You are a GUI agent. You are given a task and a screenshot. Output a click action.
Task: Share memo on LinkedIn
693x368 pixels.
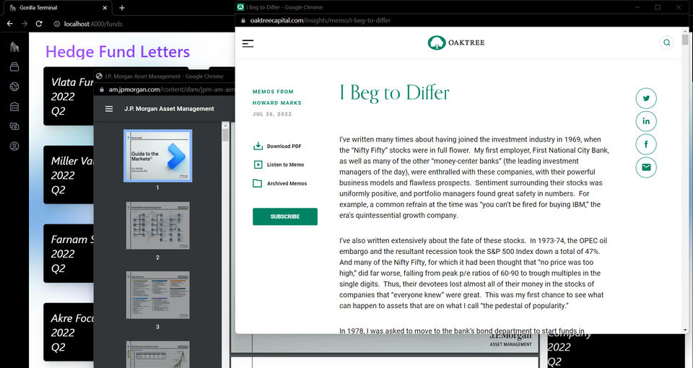tap(646, 121)
